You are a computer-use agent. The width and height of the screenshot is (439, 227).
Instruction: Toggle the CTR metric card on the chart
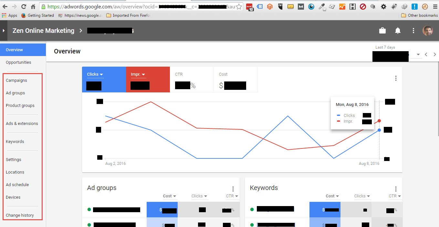[192, 79]
